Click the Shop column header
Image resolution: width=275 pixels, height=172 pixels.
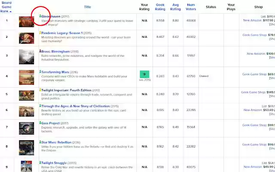tap(258, 7)
